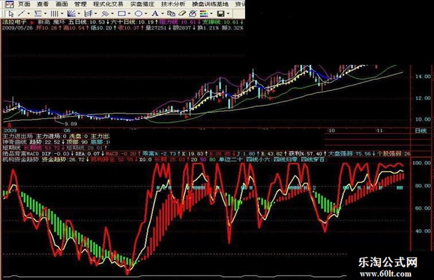The image size is (434, 280).
Task: Click the copy drawings icon
Action: (x=171, y=13)
